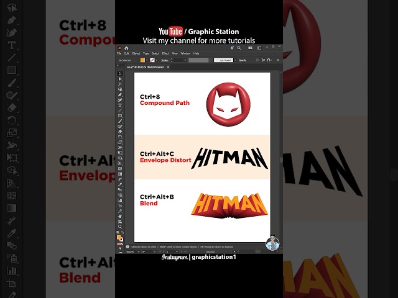
Task: Click the orange HITMAN blend artwork
Action: (229, 205)
